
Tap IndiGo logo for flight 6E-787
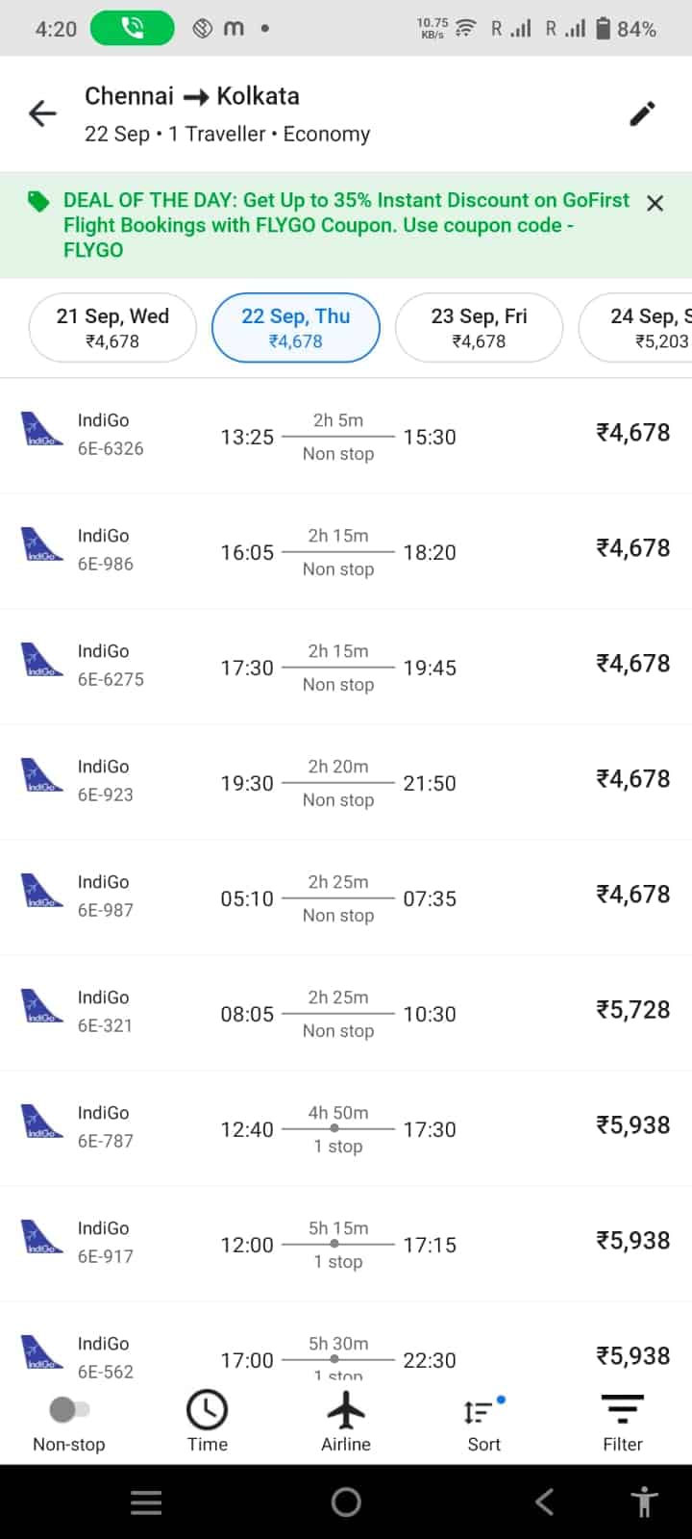pyautogui.click(x=41, y=1122)
